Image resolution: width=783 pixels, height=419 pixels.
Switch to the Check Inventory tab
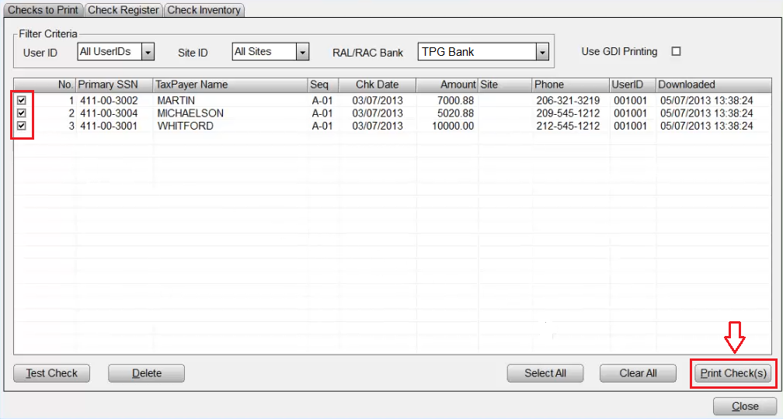pos(204,10)
